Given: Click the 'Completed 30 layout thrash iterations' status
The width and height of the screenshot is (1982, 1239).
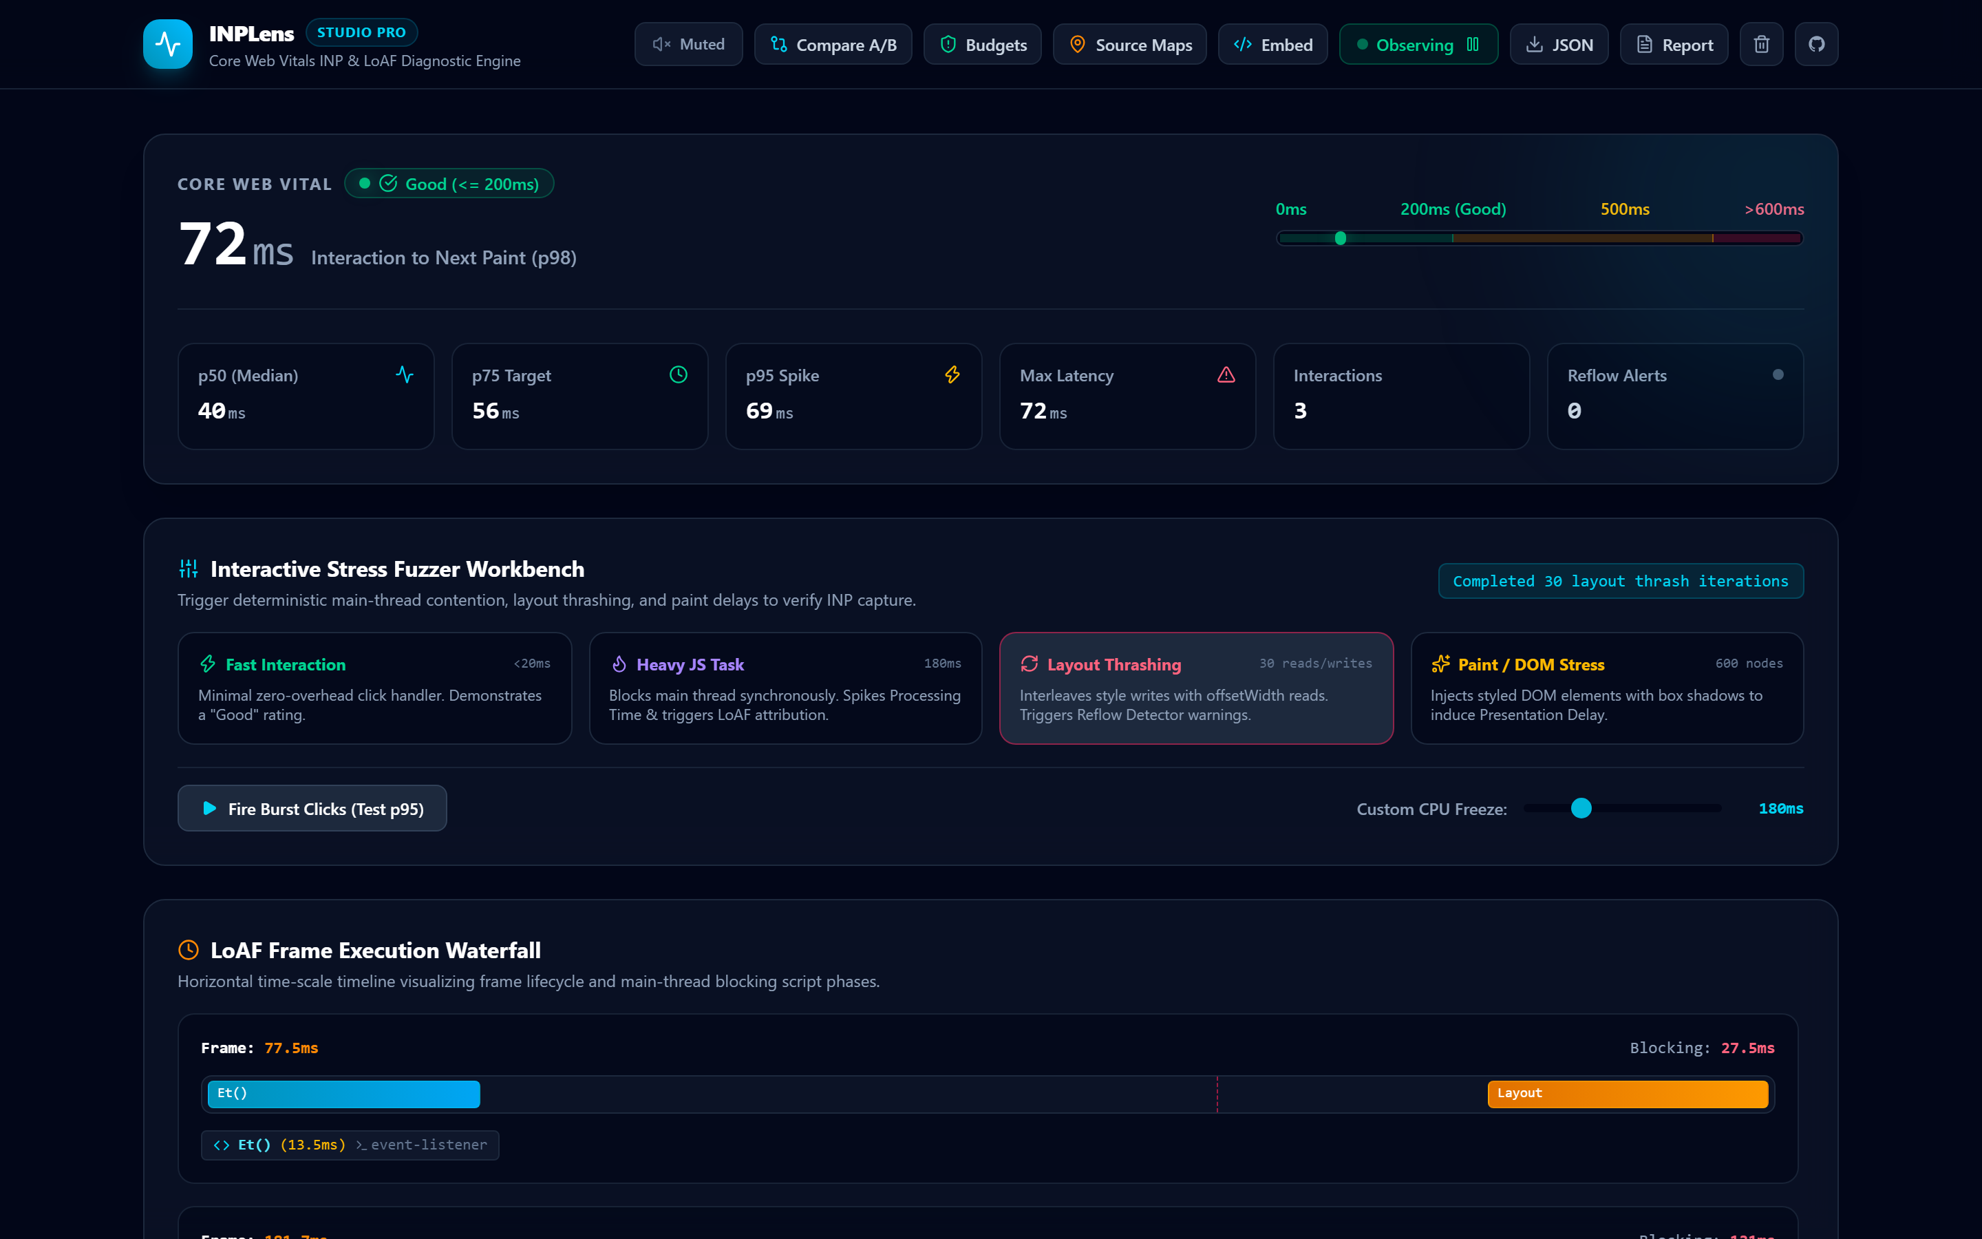Looking at the screenshot, I should pos(1621,581).
